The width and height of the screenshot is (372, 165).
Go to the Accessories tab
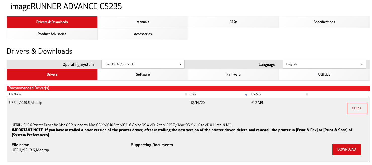click(x=143, y=34)
